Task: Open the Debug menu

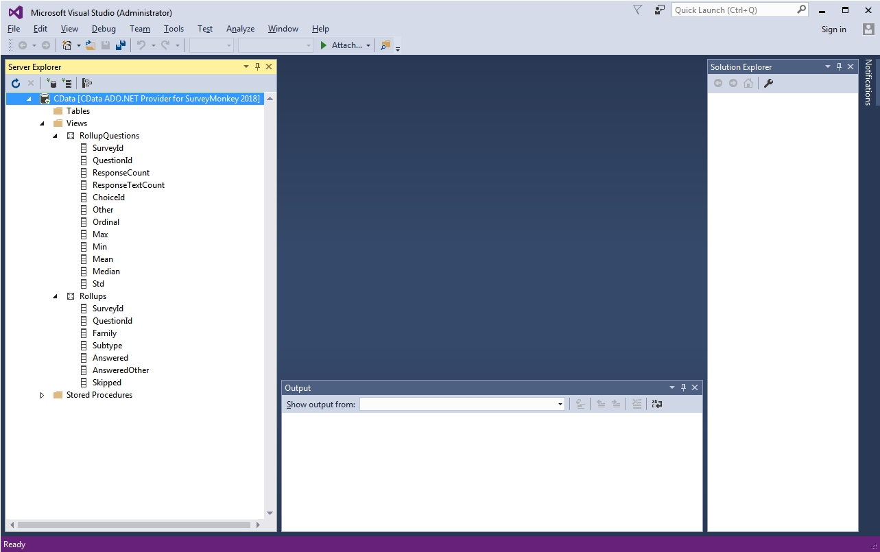Action: (104, 29)
